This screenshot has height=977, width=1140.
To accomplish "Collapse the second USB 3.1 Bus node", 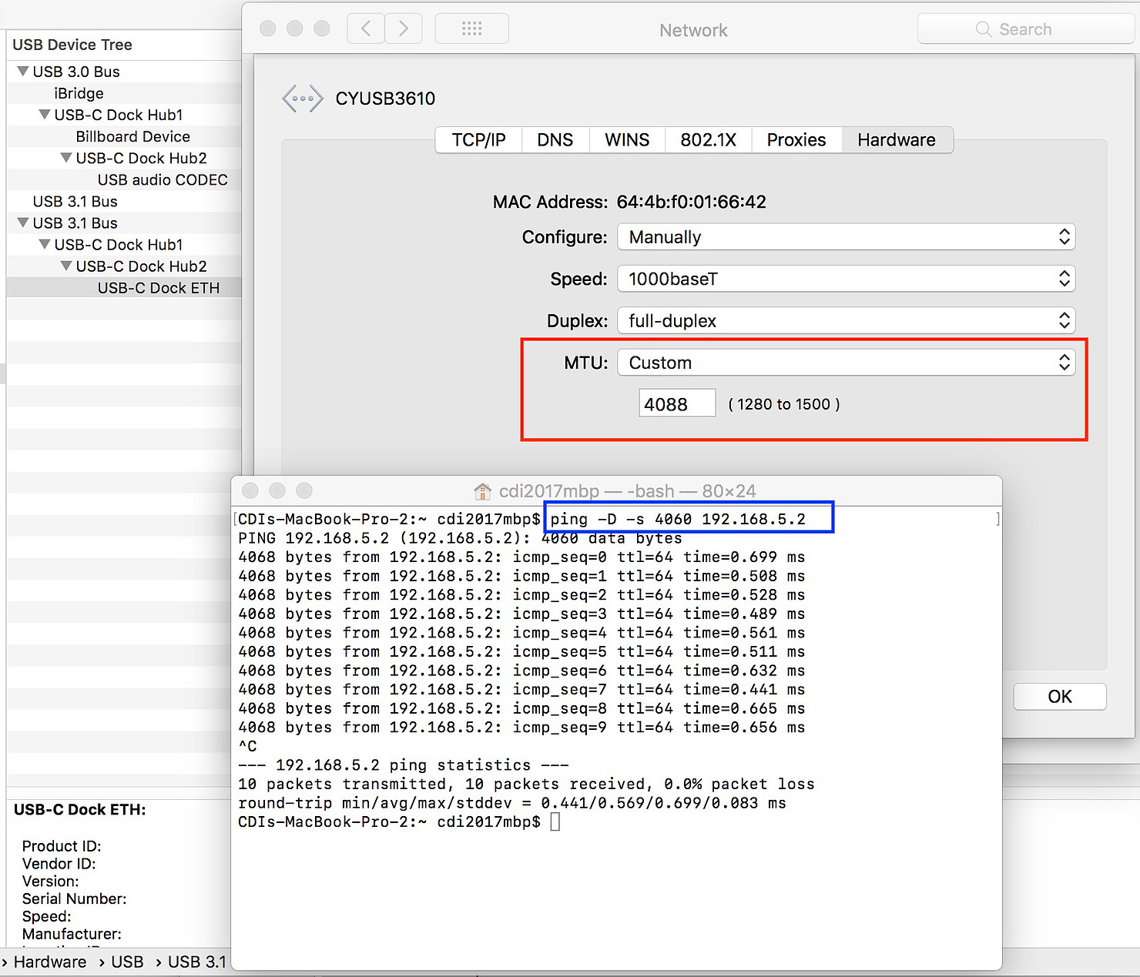I will point(23,223).
